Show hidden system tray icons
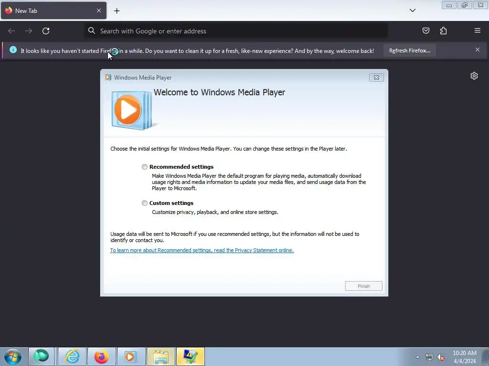489x366 pixels. (417, 357)
